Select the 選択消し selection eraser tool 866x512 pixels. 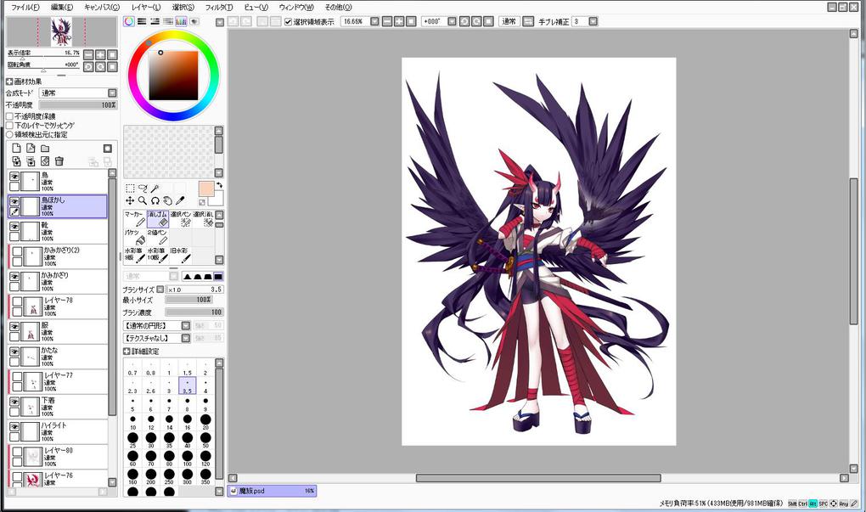point(203,219)
